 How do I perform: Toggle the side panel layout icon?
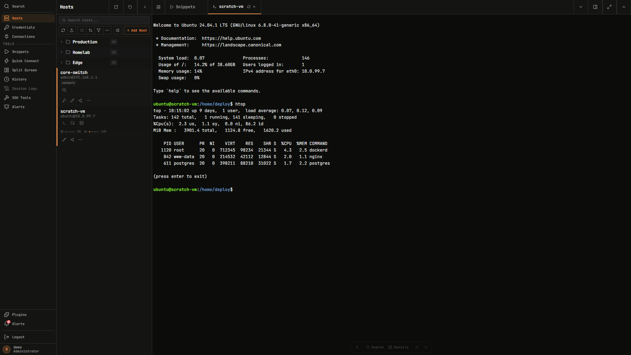[595, 7]
